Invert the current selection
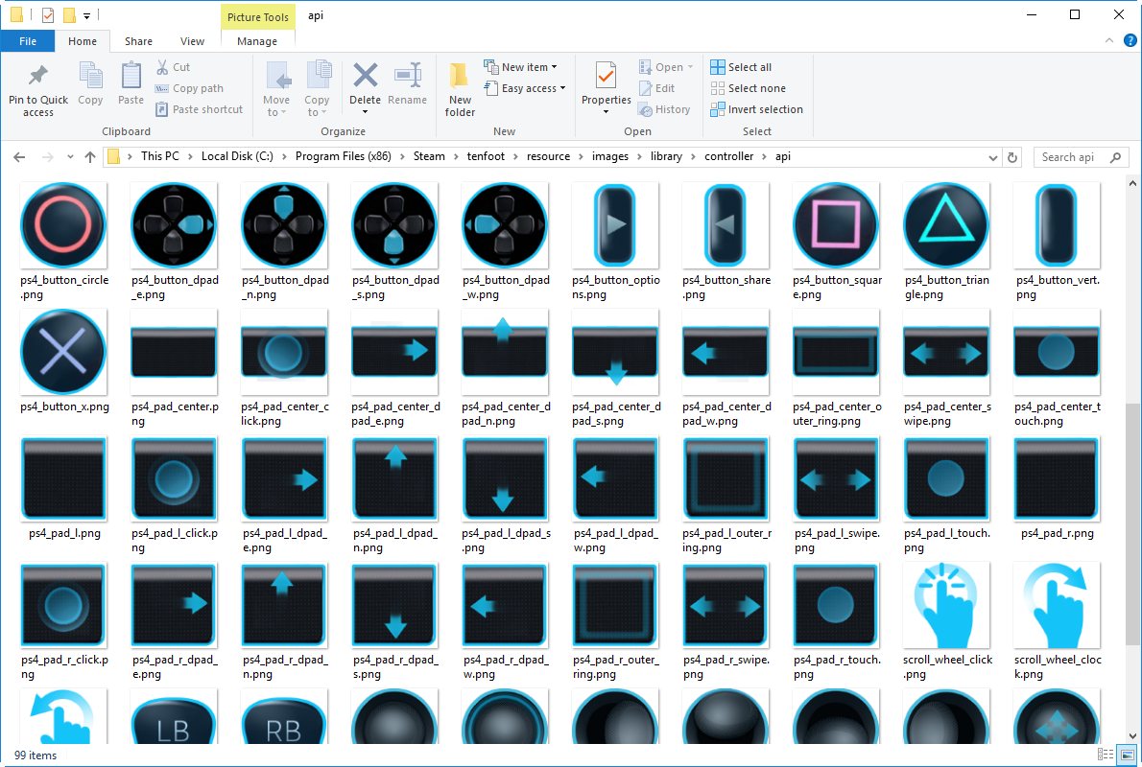1142x767 pixels. (756, 108)
